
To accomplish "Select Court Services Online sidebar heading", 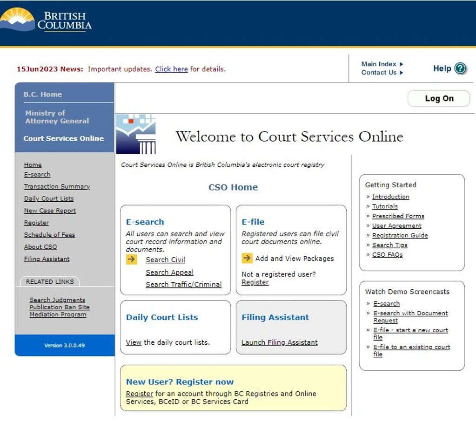I will [63, 138].
